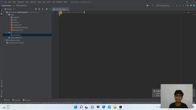Open the Build menu
Viewport: 196px width, 110px height.
click(x=40, y=2)
